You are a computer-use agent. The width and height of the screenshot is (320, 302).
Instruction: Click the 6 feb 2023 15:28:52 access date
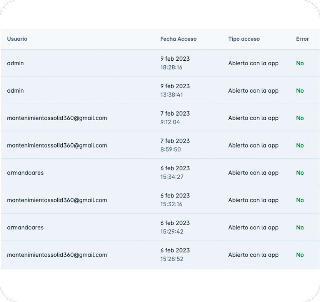coord(175,254)
